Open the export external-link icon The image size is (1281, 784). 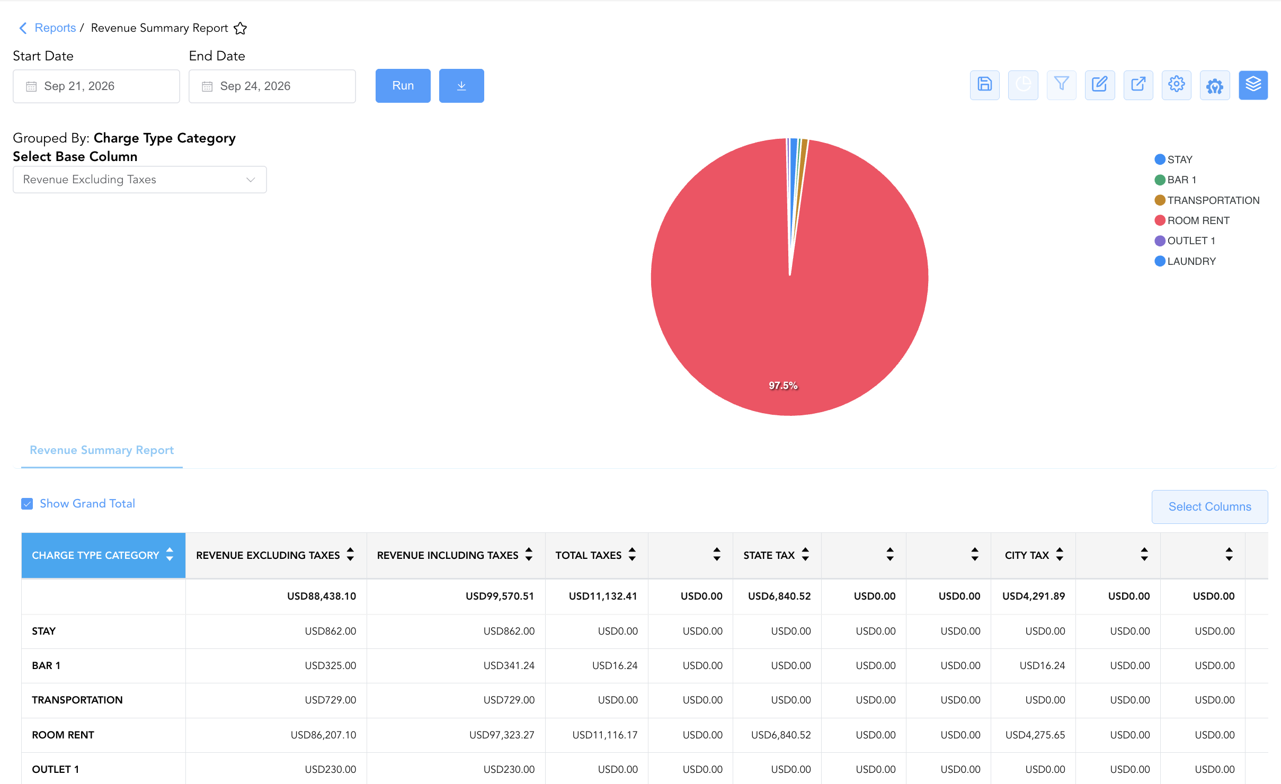point(1138,85)
